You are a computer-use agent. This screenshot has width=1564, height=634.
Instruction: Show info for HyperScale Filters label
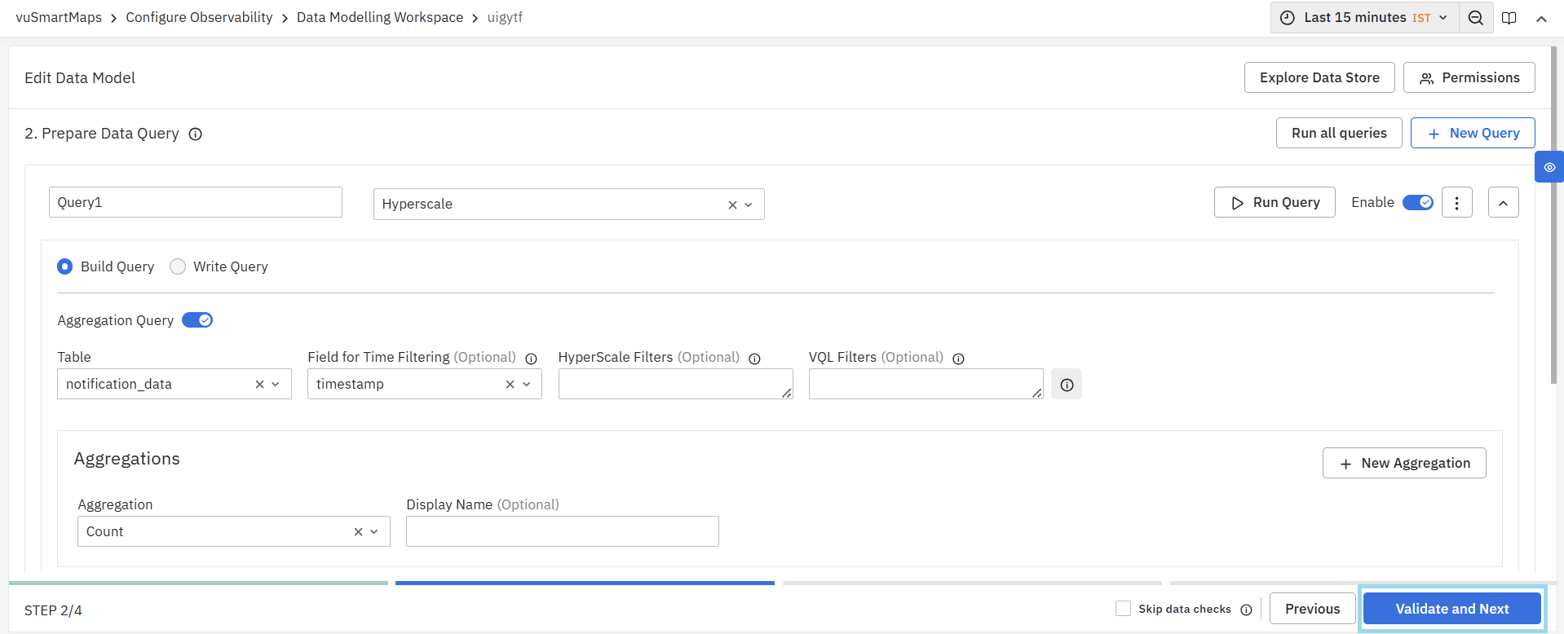click(x=754, y=359)
